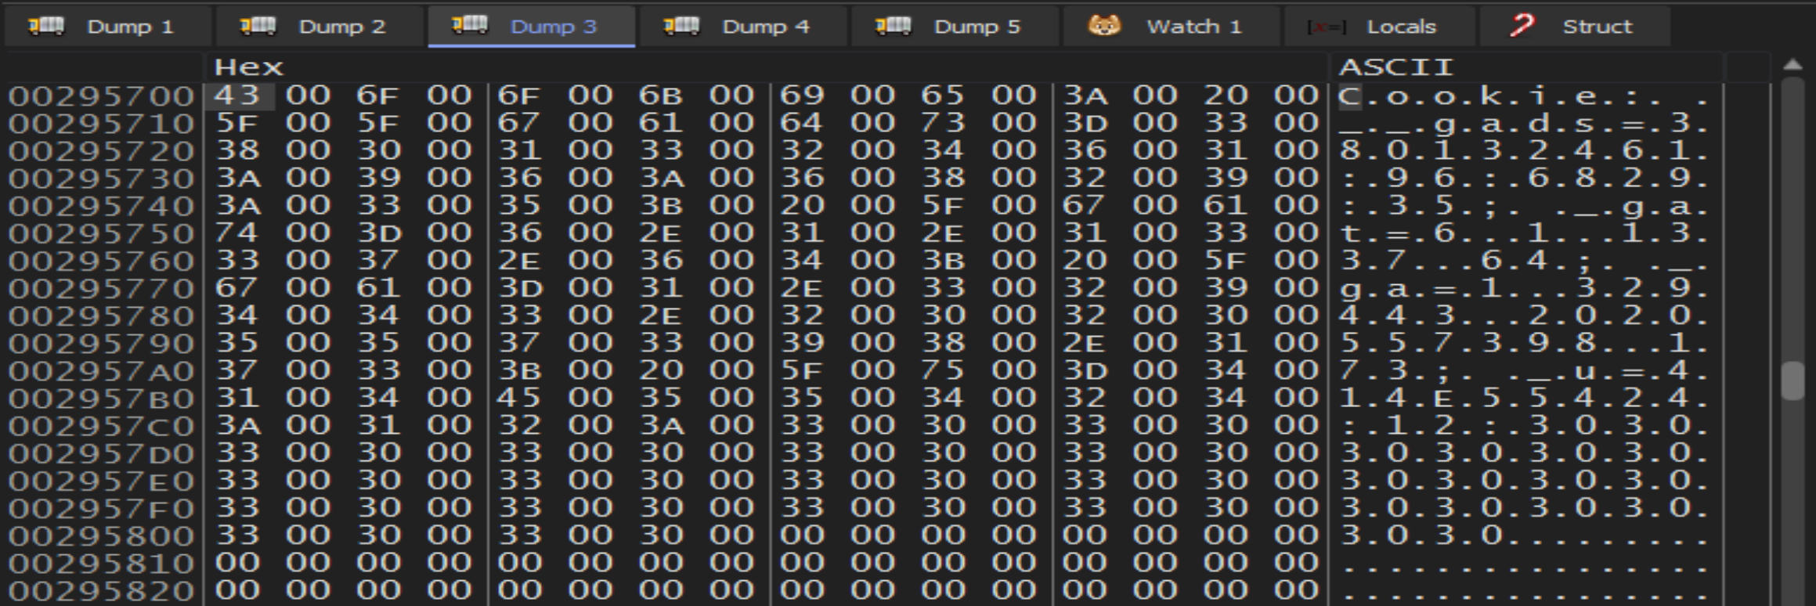Select byte 75 in row 002957A0
Screen dimensions: 1816x606
(942, 370)
